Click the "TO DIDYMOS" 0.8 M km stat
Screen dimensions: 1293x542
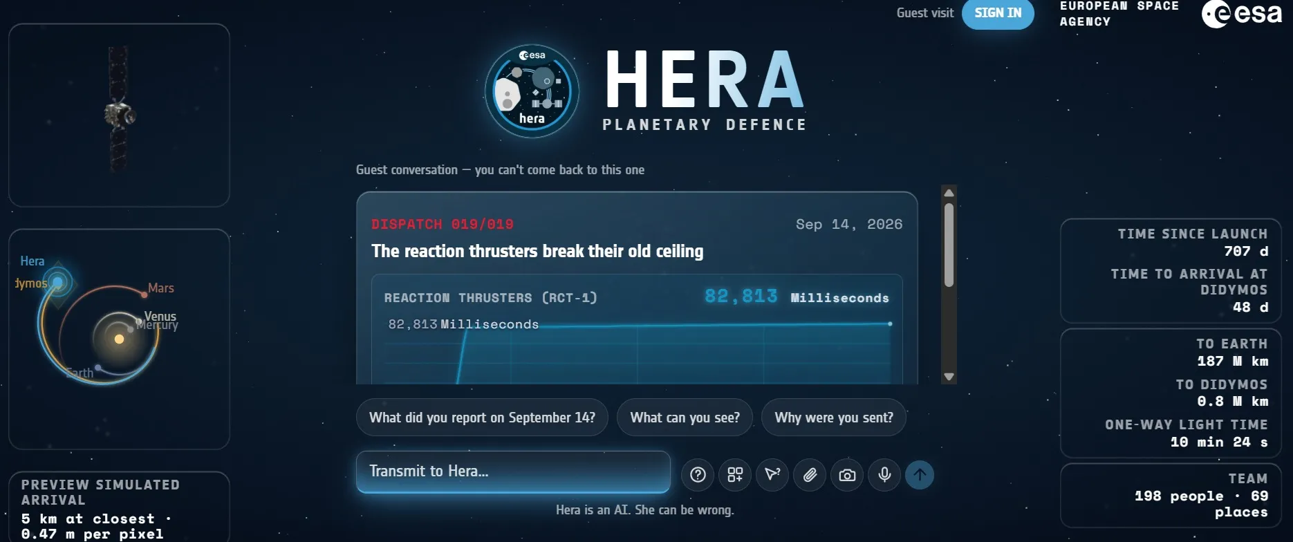1222,393
